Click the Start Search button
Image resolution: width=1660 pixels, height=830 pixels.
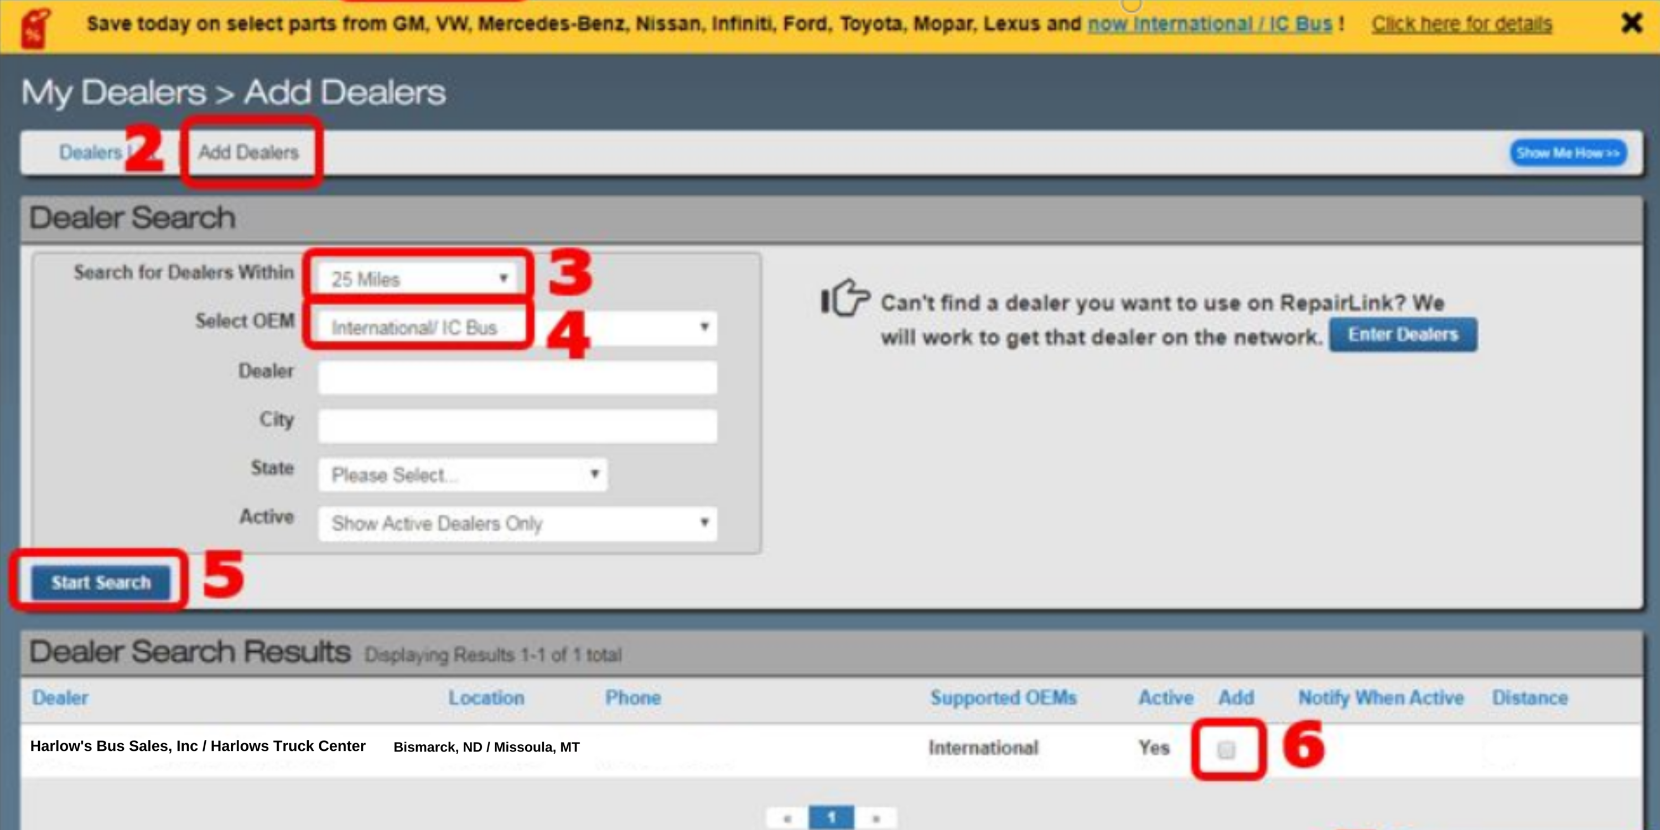tap(101, 583)
